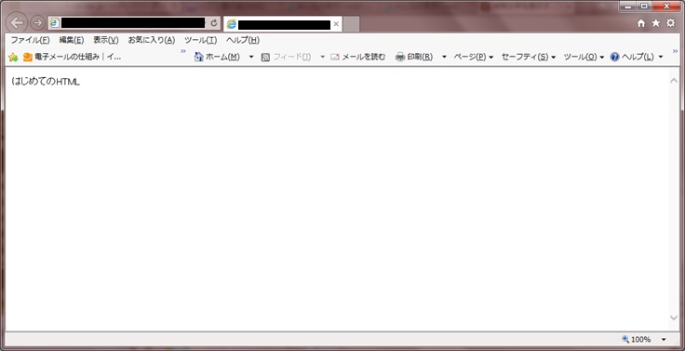Maximize the browser window
Image resolution: width=685 pixels, height=351 pixels.
(x=644, y=6)
